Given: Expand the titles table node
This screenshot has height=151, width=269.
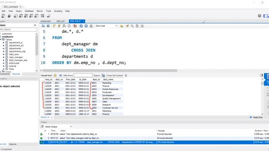Looking at the screenshot, I should [4, 69].
